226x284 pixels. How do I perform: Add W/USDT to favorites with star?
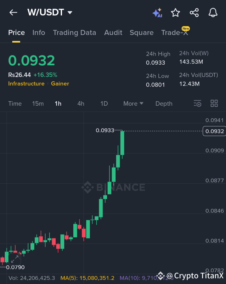tap(175, 13)
